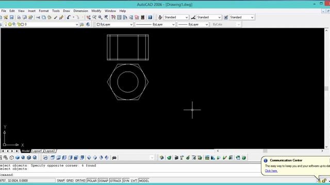Screen dimensions: 330x185
Task: Open the undo history dropdown arrow
Action: pos(73,17)
